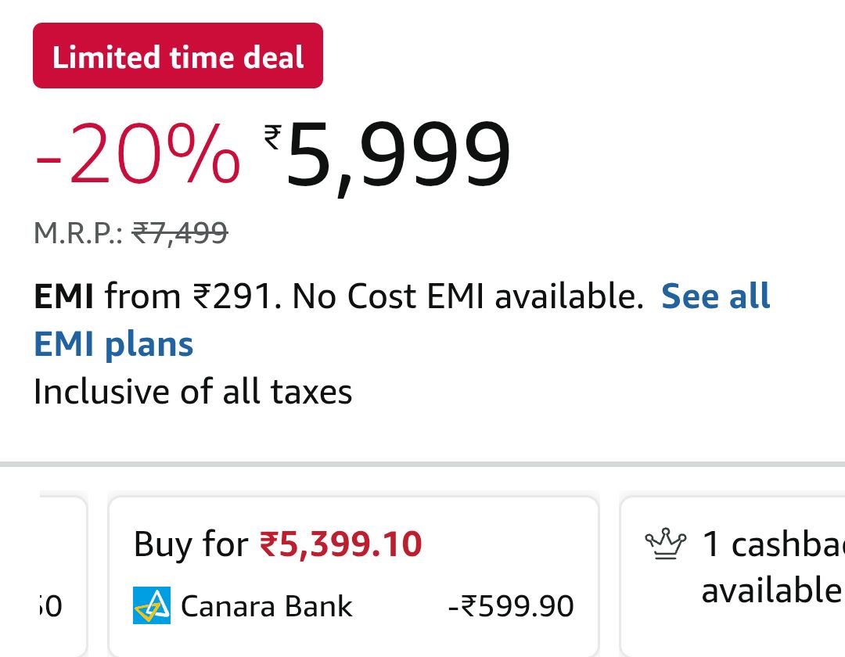Tap the Buy for ₹5,399.10 price
The width and height of the screenshot is (845, 657).
(340, 544)
